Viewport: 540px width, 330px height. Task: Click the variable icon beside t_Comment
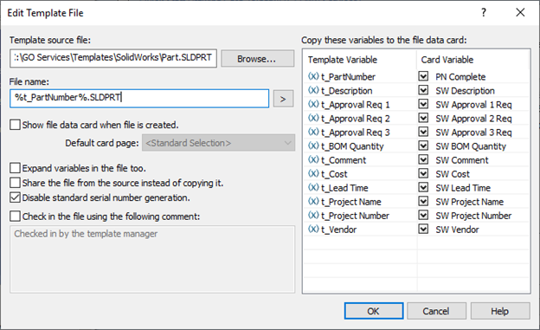coord(313,159)
